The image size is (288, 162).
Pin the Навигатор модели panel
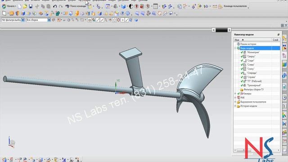click(x=279, y=35)
